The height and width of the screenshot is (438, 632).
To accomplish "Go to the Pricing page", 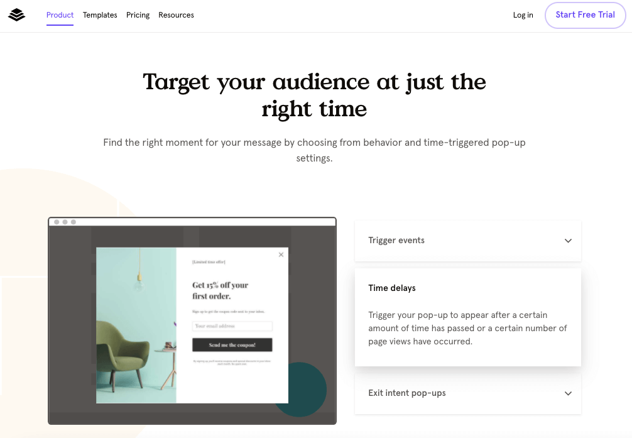I will 138,15.
